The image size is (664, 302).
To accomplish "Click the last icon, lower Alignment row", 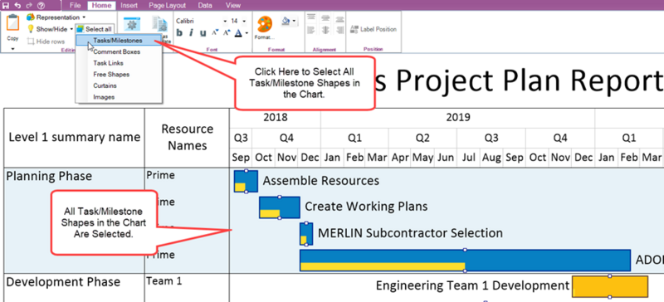I will (339, 31).
